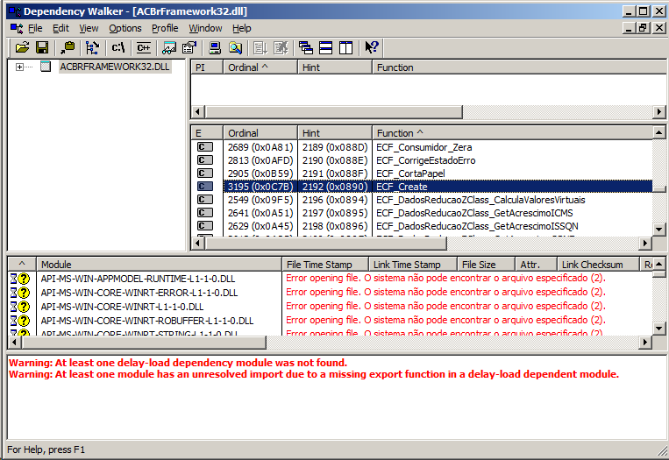This screenshot has width=669, height=460.
Task: Click module list scroll down arrow
Action: (x=658, y=329)
